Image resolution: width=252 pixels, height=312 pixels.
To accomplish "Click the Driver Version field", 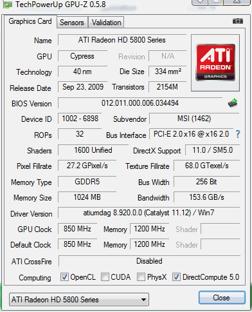I will pos(148,213).
